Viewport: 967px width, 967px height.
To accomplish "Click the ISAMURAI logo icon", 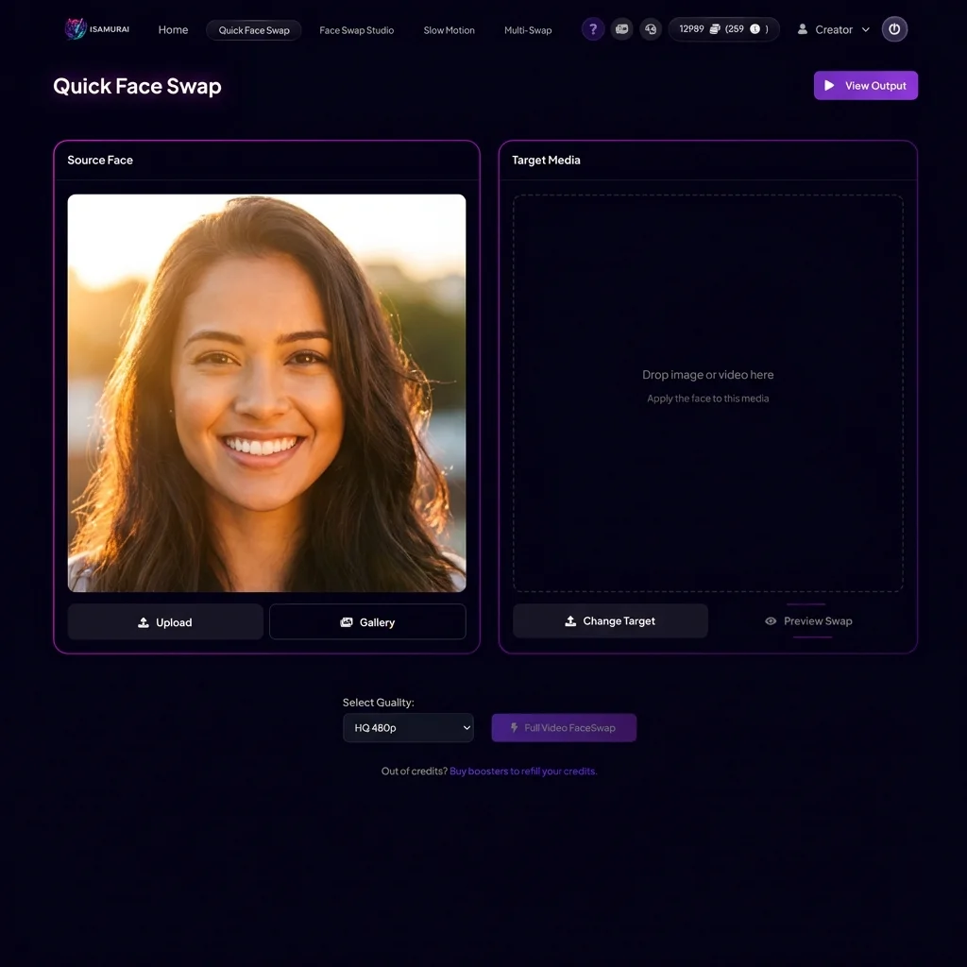I will (76, 28).
